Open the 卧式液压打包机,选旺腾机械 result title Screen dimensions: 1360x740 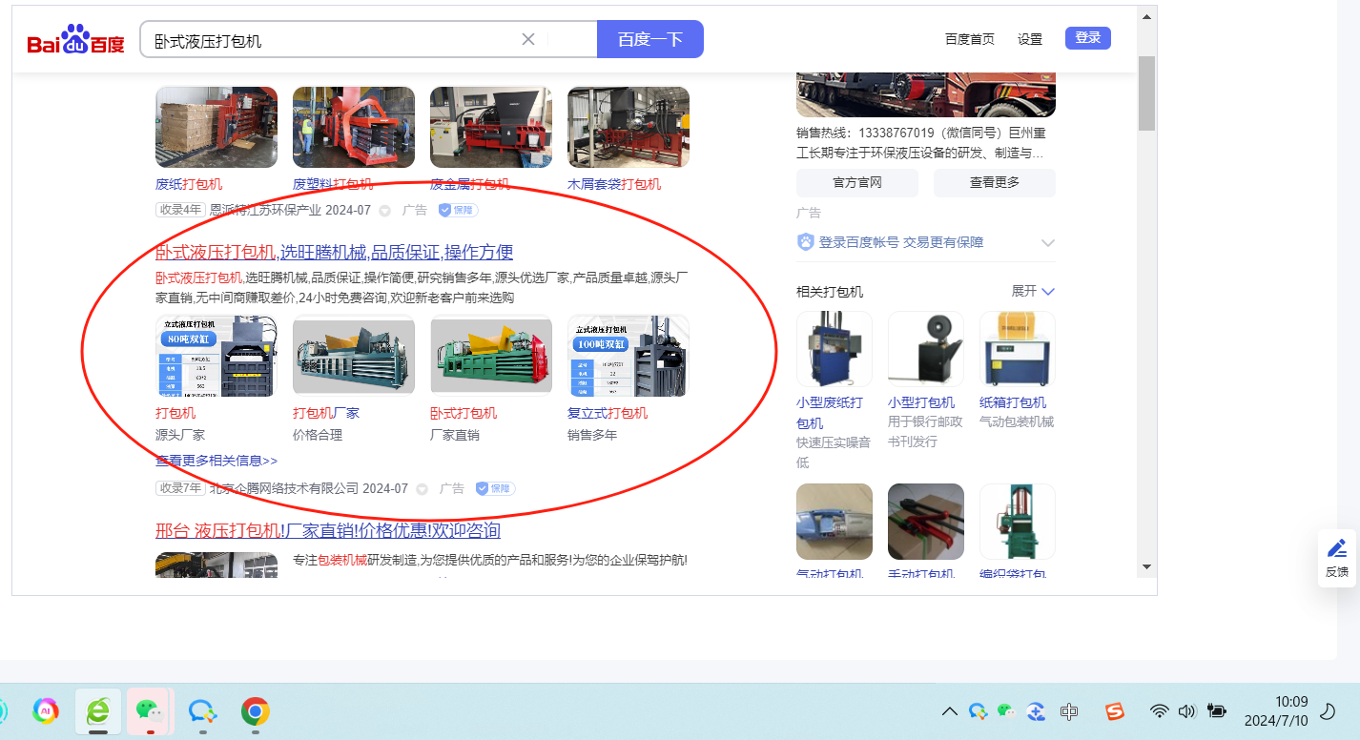335,253
